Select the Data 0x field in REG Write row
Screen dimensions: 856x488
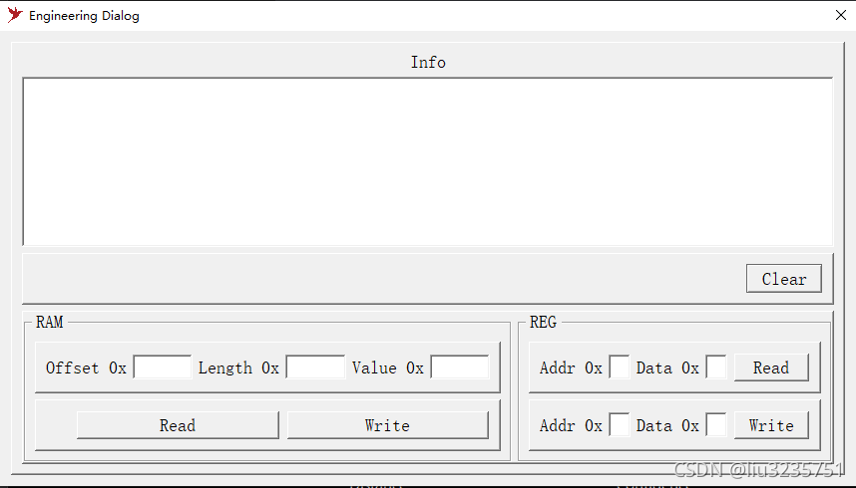[716, 424]
